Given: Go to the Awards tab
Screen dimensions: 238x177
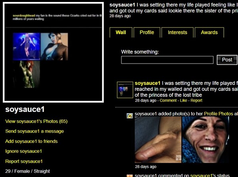Looking at the screenshot, I should tap(209, 32).
